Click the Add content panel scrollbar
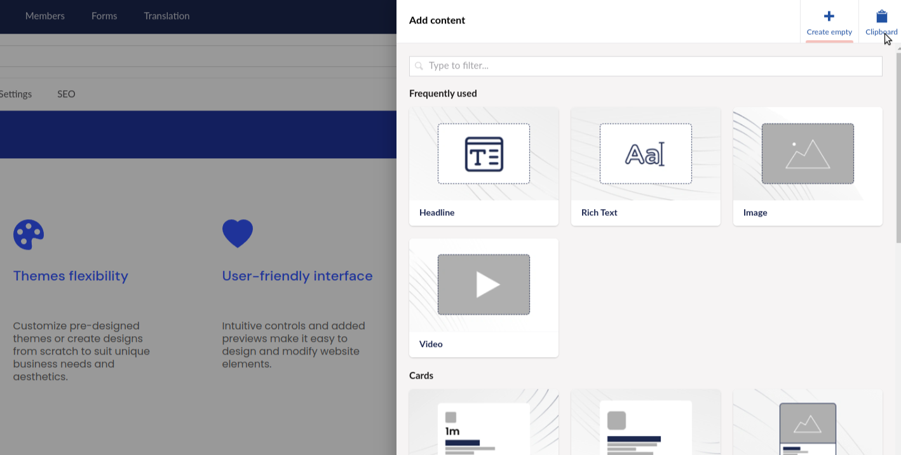901x455 pixels. pos(898,146)
